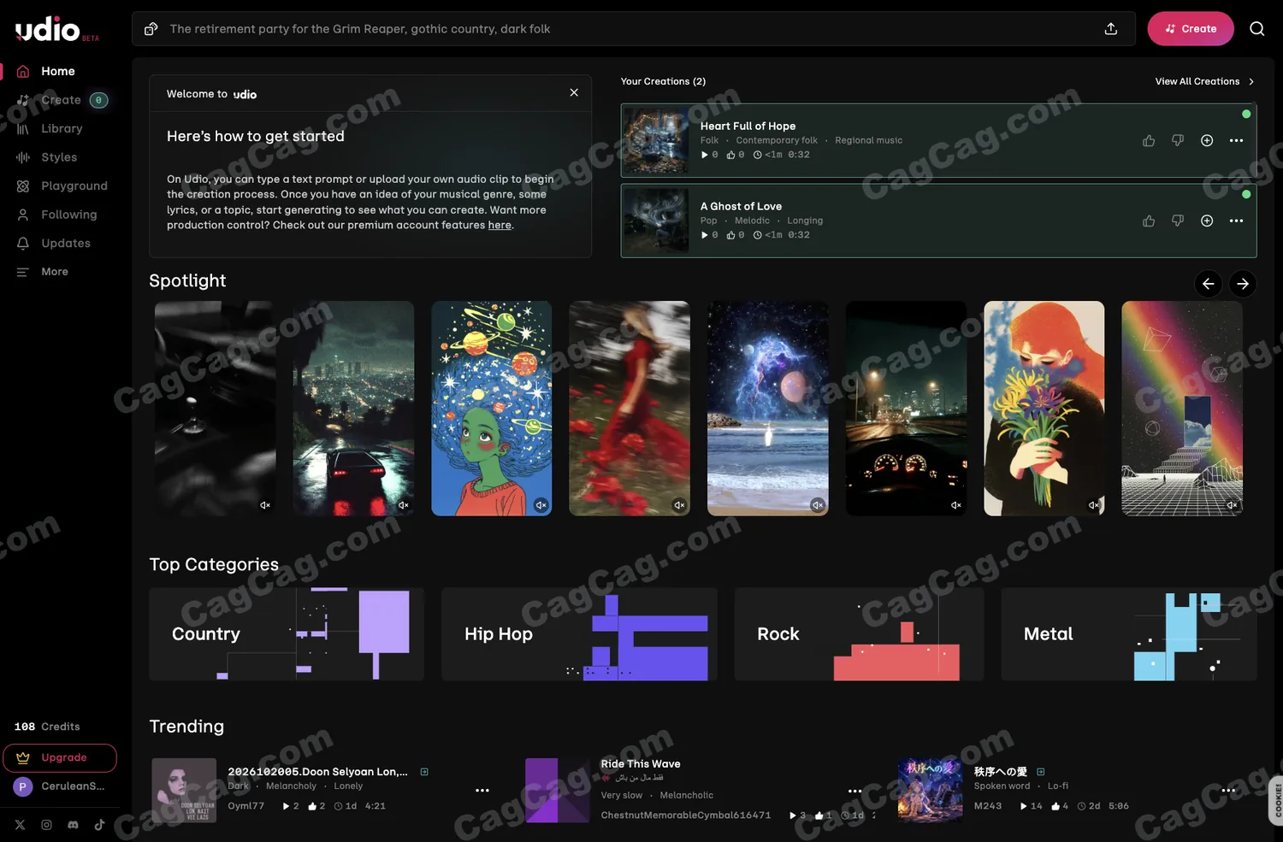Open the CeruleanS account menu
The image size is (1283, 842).
tap(60, 786)
